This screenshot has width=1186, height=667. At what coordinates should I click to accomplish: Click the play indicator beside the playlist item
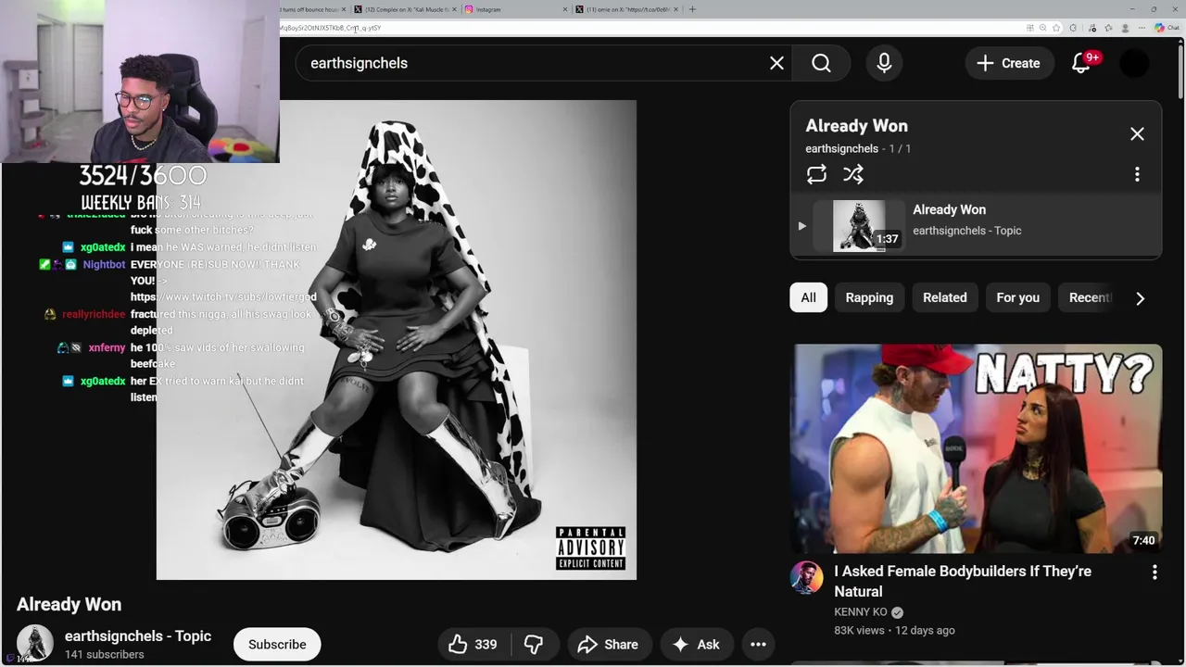(x=802, y=226)
